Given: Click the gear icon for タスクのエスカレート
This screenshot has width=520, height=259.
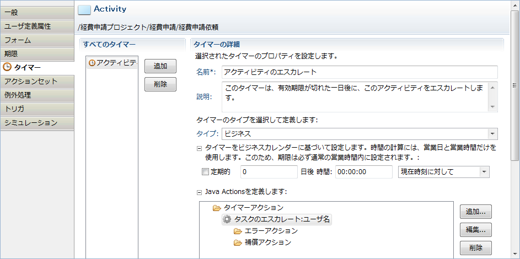Looking at the screenshot, I should pos(227,219).
